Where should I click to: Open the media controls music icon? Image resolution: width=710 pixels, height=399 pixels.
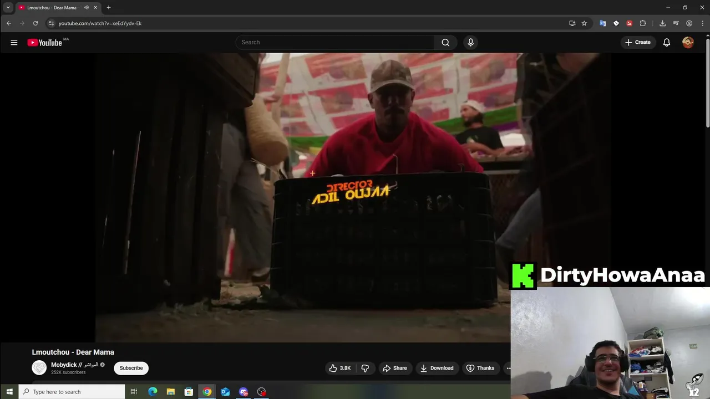pos(676,23)
